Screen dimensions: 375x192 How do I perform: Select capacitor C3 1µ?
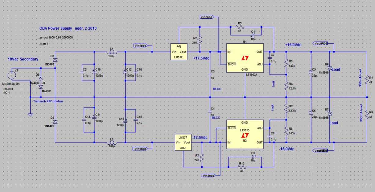coord(210,74)
